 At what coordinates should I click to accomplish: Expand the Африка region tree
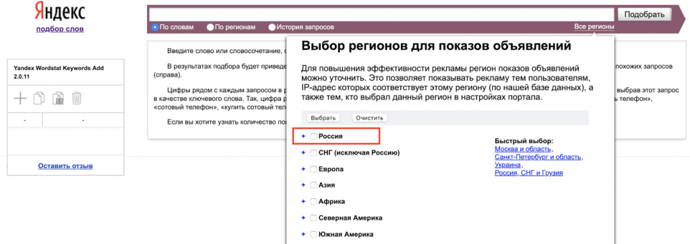(x=303, y=202)
